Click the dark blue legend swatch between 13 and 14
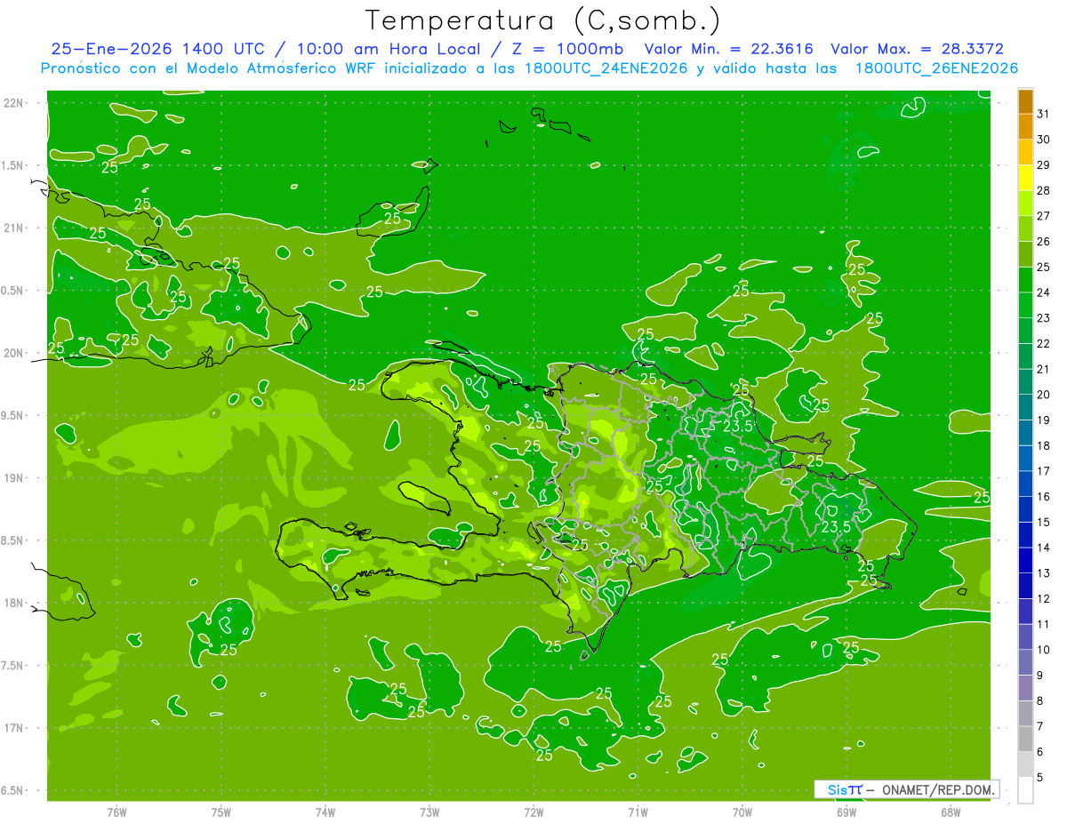 point(1025,561)
